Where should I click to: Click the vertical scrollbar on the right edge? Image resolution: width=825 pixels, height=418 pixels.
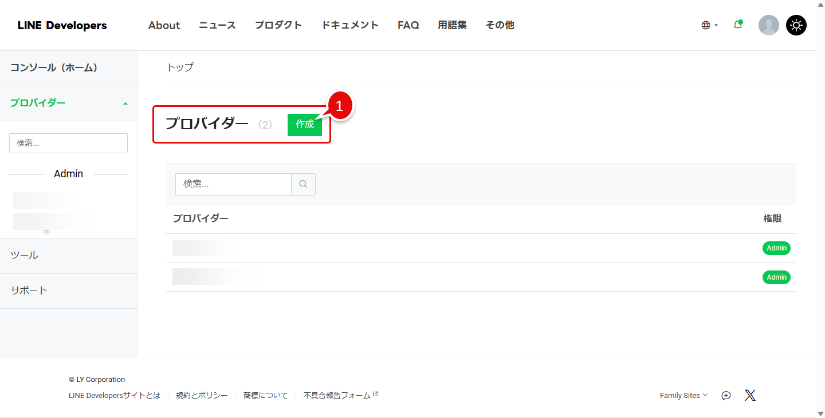coord(821,209)
